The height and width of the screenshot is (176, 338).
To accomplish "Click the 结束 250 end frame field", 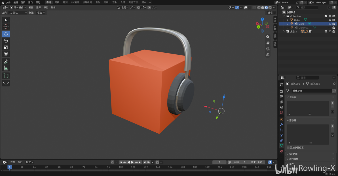I will pos(257,162).
